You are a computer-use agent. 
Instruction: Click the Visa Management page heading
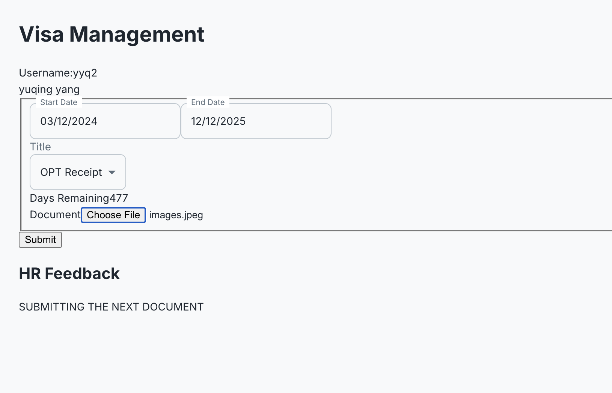(112, 34)
